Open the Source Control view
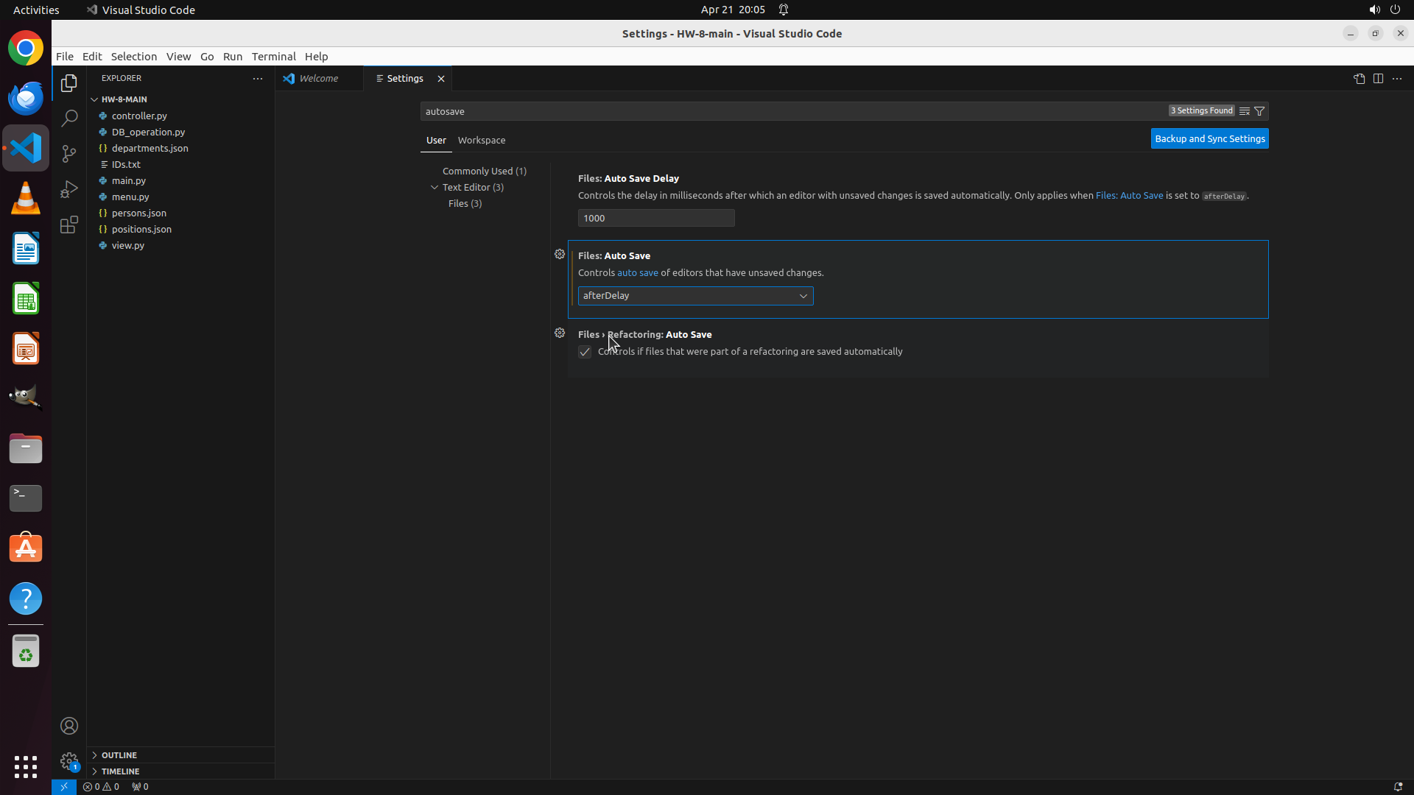Viewport: 1414px width, 795px height. (69, 153)
